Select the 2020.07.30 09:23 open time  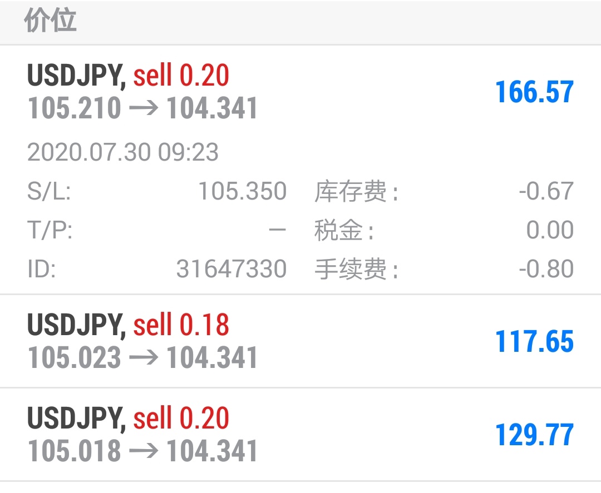tap(123, 152)
